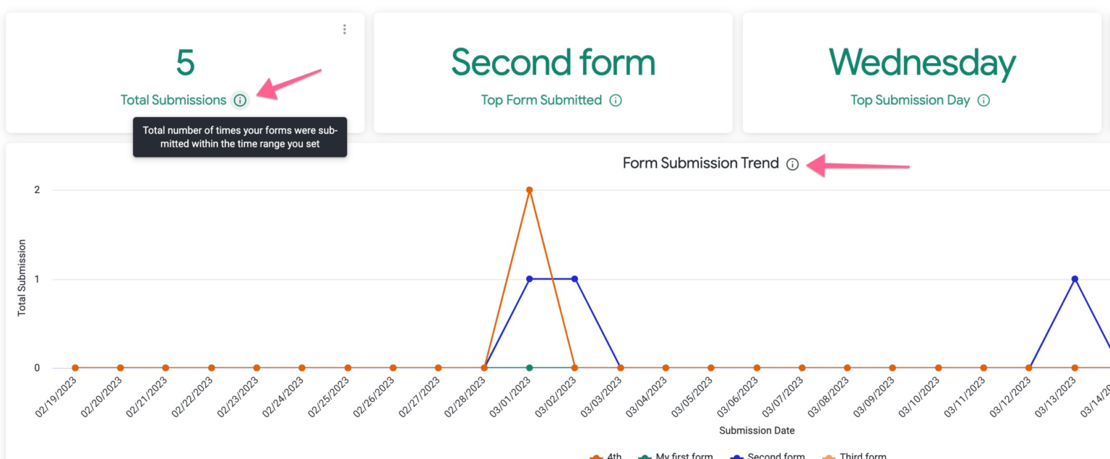Select the green point at 03/01/2023

tap(529, 368)
